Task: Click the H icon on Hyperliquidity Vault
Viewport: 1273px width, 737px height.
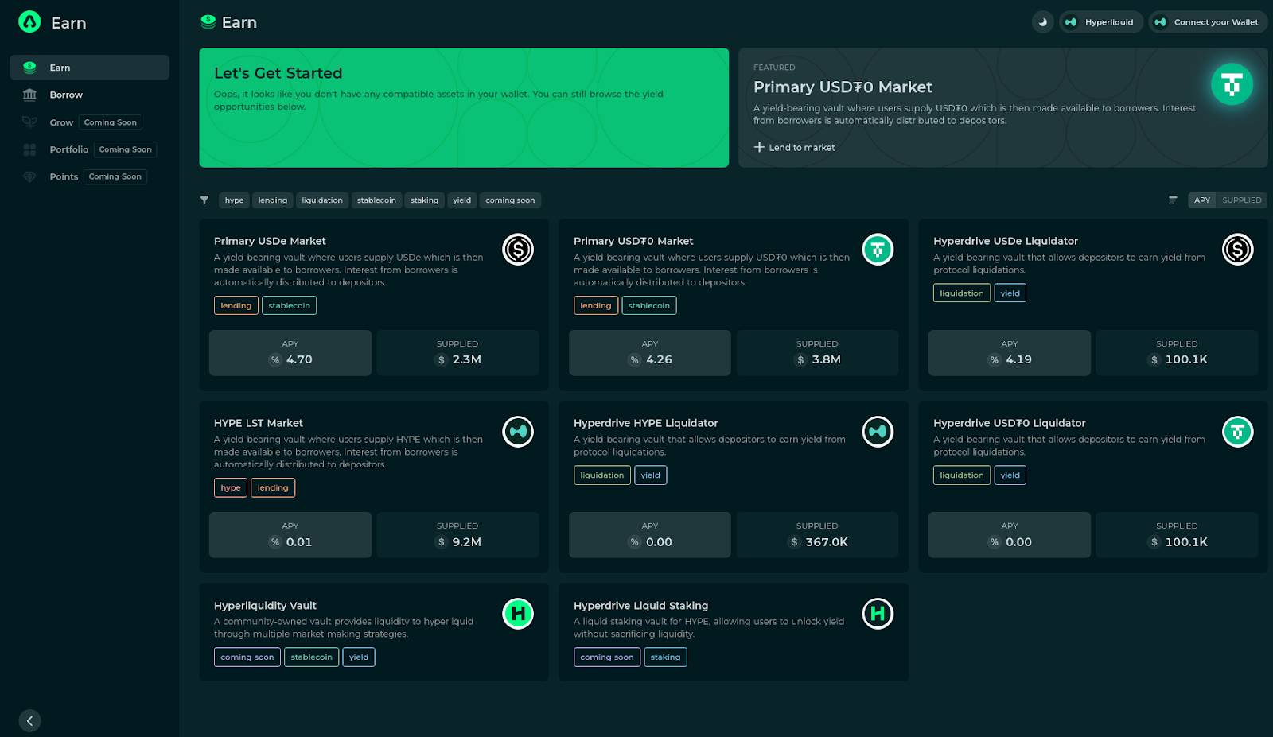Action: pyautogui.click(x=518, y=614)
